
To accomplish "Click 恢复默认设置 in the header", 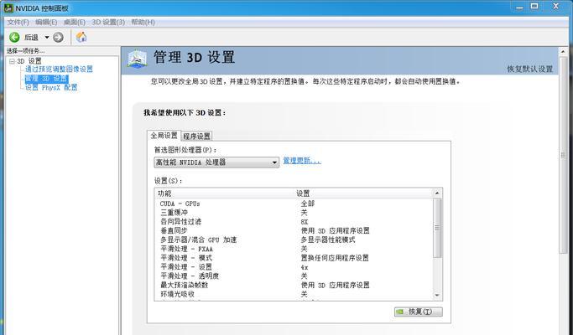I will pos(530,69).
